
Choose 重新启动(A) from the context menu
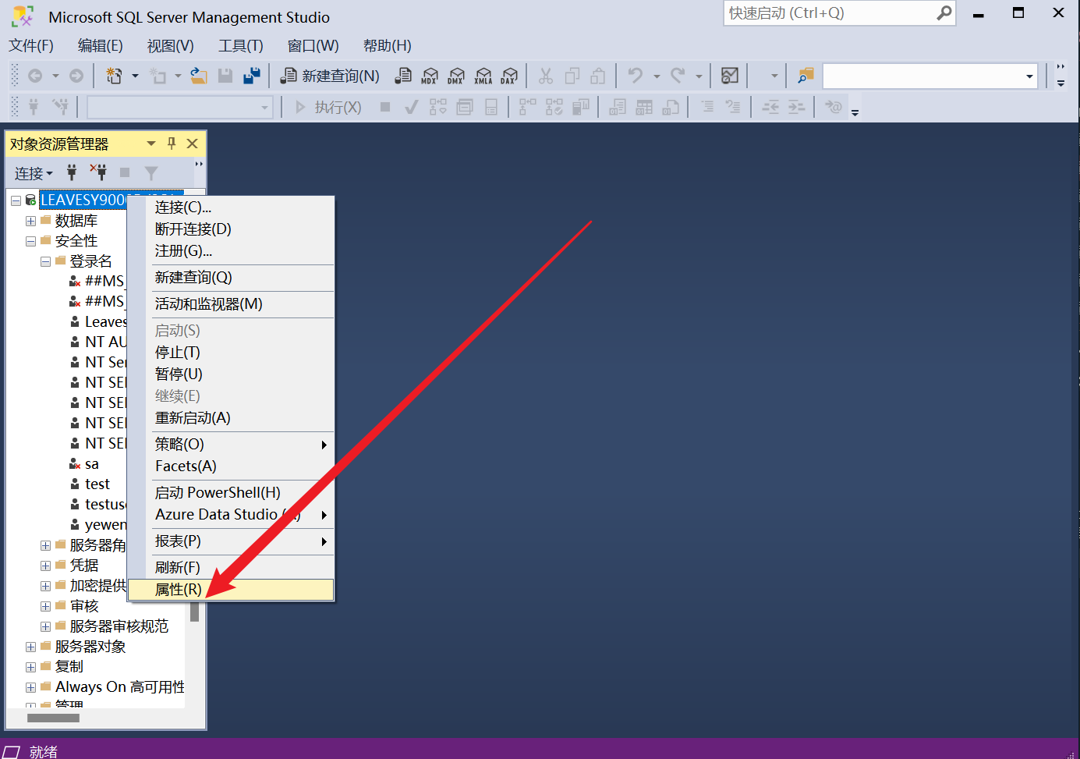[x=232, y=417]
